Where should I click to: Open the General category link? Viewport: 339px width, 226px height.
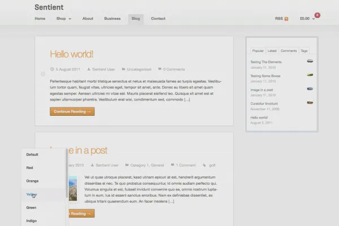click(158, 165)
